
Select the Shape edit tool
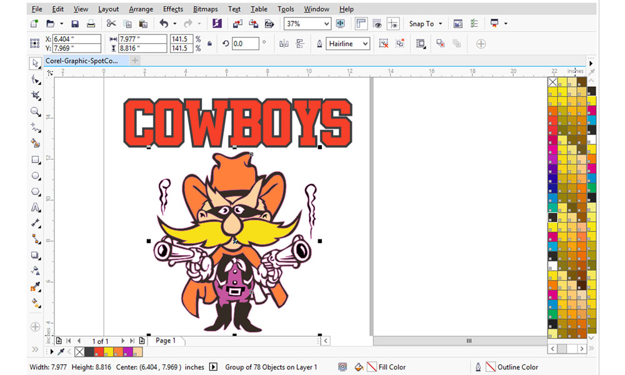point(36,80)
